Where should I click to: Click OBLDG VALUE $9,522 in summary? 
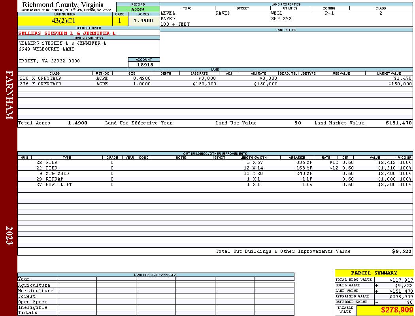tap(404, 286)
